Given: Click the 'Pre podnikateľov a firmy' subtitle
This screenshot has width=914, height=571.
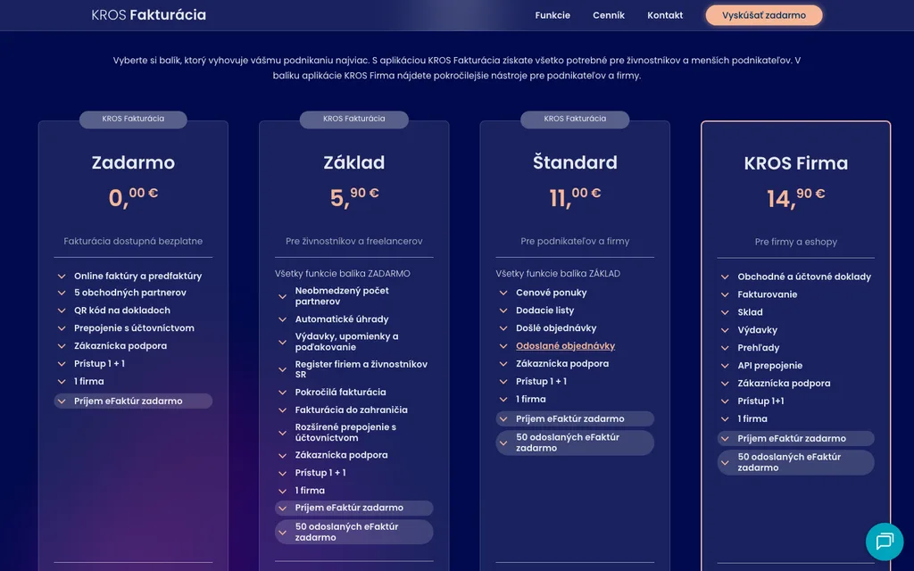Looking at the screenshot, I should [575, 241].
